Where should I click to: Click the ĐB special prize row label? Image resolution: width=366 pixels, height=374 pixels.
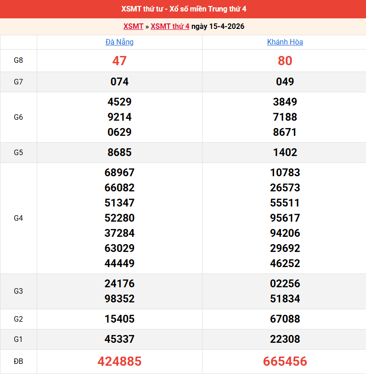[18, 362]
